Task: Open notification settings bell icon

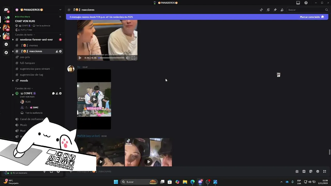Action: (268, 10)
